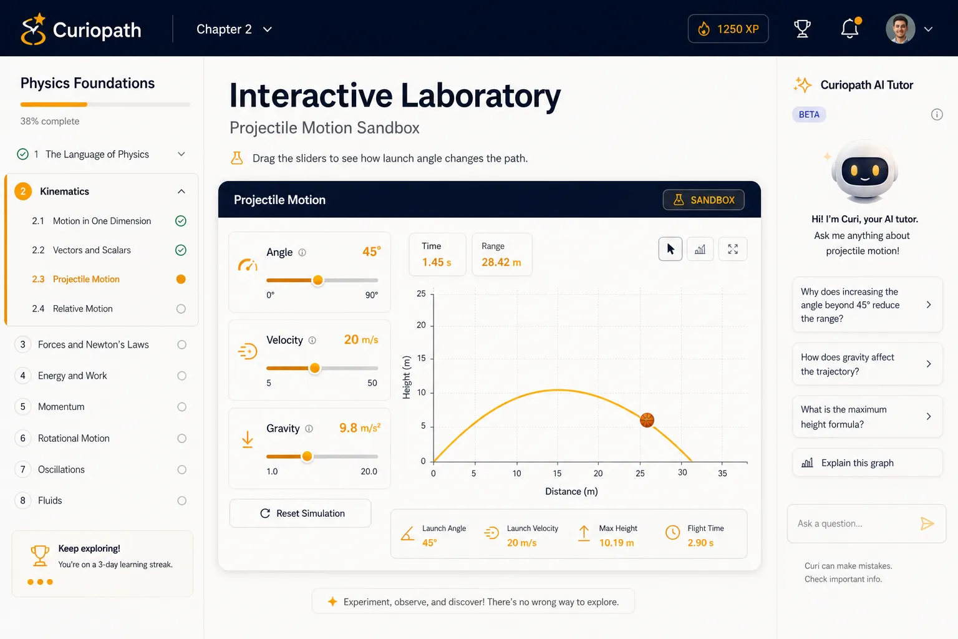This screenshot has height=639, width=958.
Task: Open lesson 2.4 Relative Motion
Action: [82, 309]
